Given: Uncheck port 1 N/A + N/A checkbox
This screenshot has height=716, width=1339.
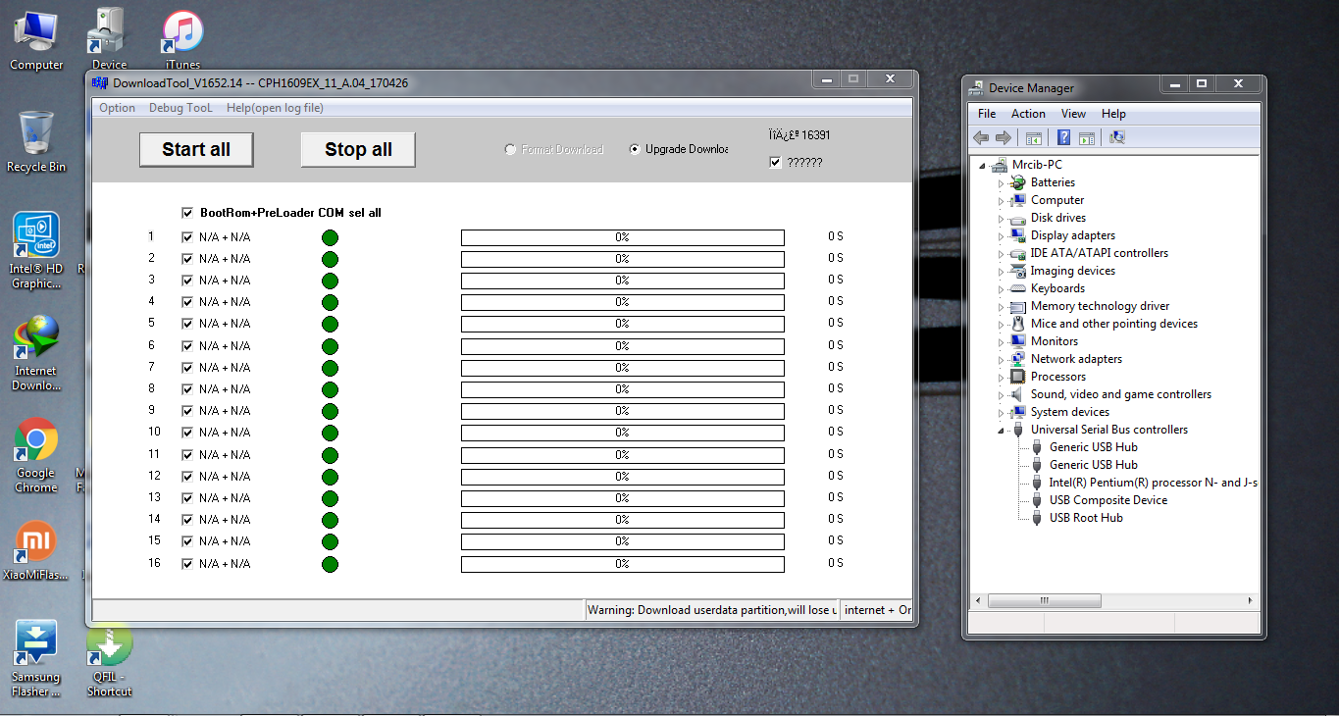Looking at the screenshot, I should click(x=187, y=237).
